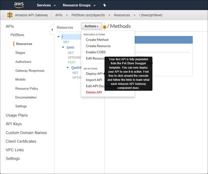Open the bottom Settings sidebar entry

click(x=13, y=159)
